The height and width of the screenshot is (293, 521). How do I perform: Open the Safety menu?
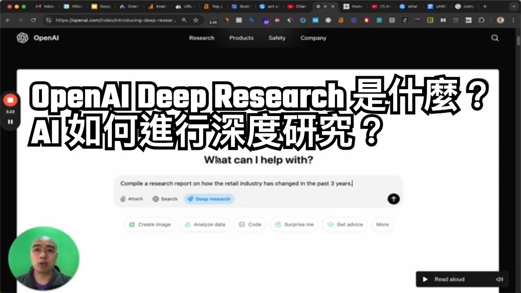pyautogui.click(x=277, y=38)
